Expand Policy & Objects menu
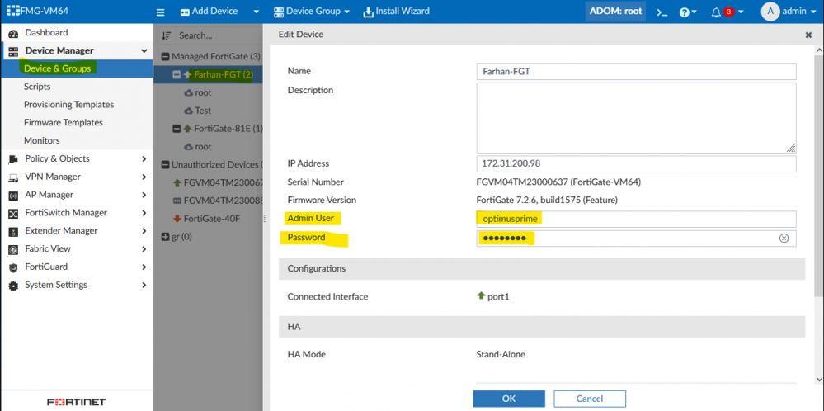The height and width of the screenshot is (411, 824). [144, 158]
